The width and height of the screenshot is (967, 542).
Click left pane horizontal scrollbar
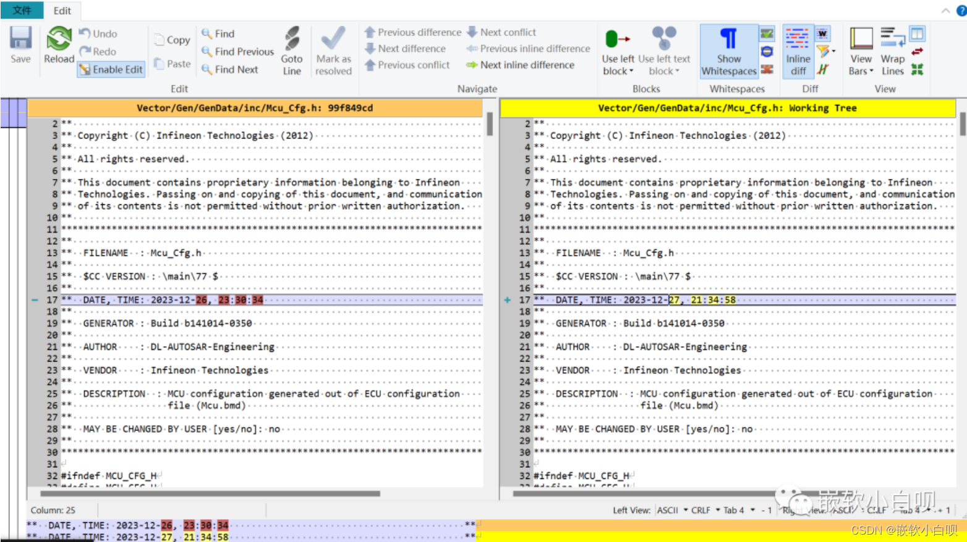point(210,493)
